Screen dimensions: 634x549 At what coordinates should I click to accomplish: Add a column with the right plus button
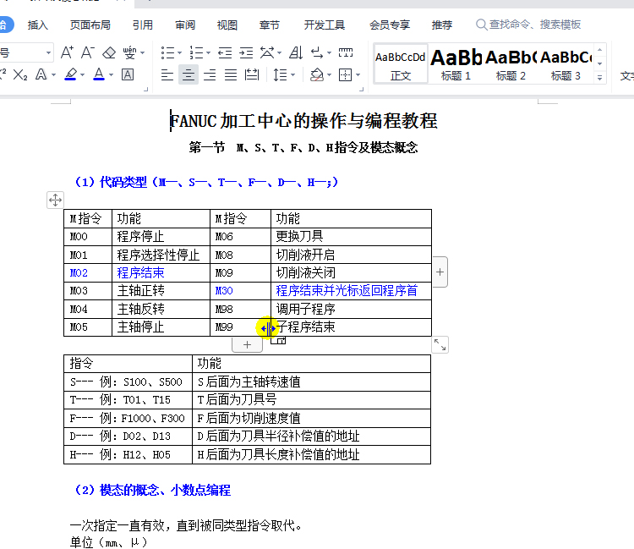(x=440, y=272)
